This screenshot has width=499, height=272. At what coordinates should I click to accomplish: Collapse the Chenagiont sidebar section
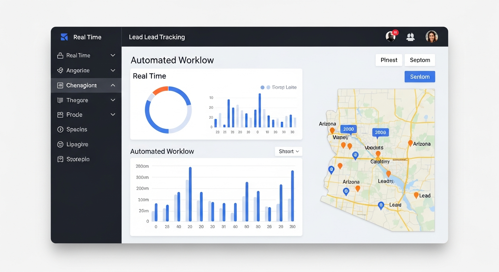(x=113, y=85)
